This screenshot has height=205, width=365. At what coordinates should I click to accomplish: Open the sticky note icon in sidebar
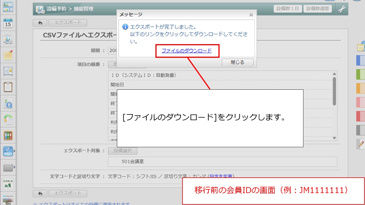pos(8,56)
